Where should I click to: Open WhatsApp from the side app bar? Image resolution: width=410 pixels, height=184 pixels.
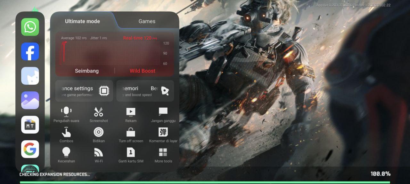(x=30, y=27)
